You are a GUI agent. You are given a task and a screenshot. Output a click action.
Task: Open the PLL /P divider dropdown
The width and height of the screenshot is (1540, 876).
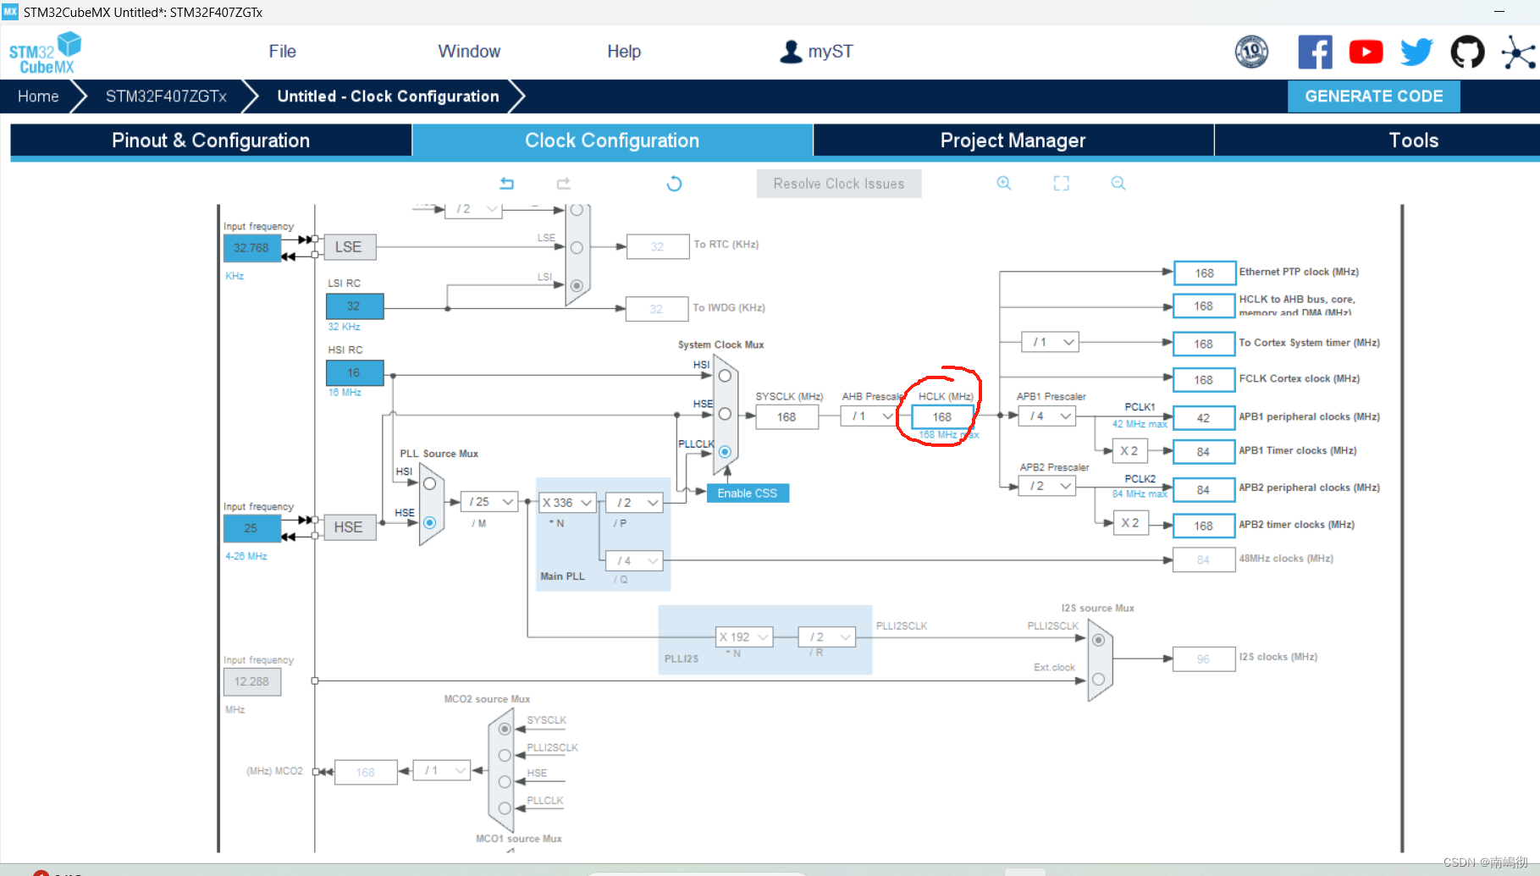(x=634, y=503)
